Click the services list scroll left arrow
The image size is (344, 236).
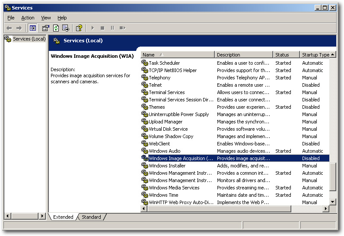pyautogui.click(x=144, y=209)
